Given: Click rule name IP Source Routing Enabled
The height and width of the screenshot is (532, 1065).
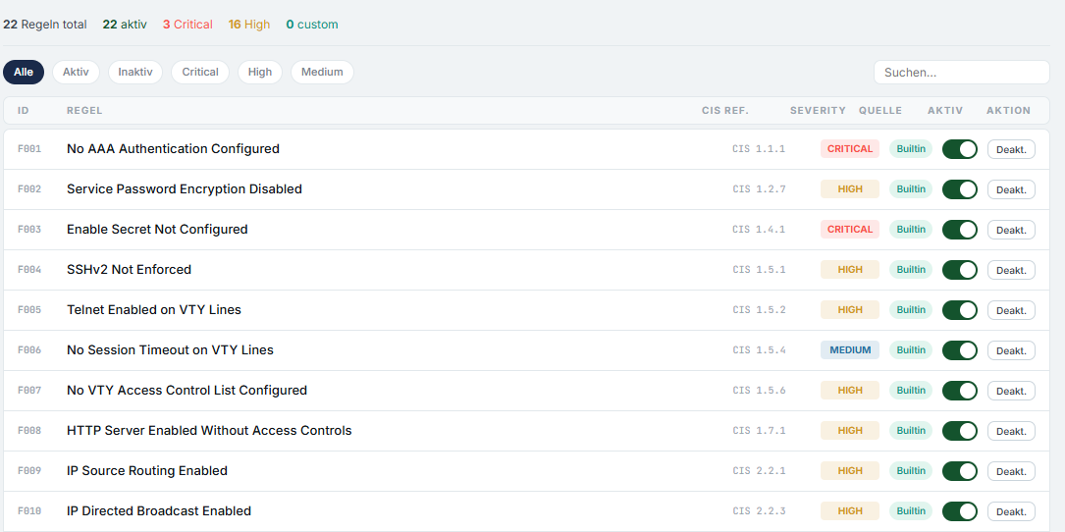Looking at the screenshot, I should 146,471.
